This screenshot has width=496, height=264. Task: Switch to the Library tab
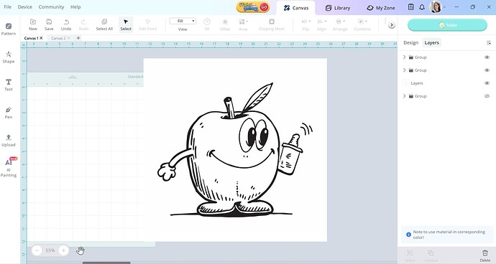[338, 8]
